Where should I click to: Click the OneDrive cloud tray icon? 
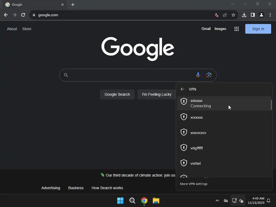[x=226, y=201]
